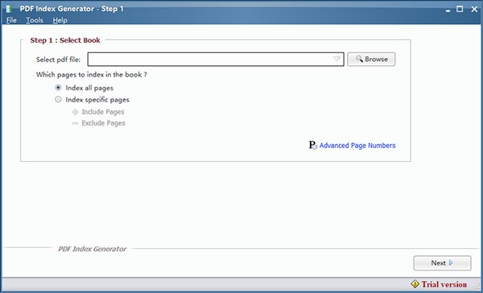This screenshot has height=293, width=483.
Task: Expand the pdf file dropdown arrow
Action: click(336, 59)
